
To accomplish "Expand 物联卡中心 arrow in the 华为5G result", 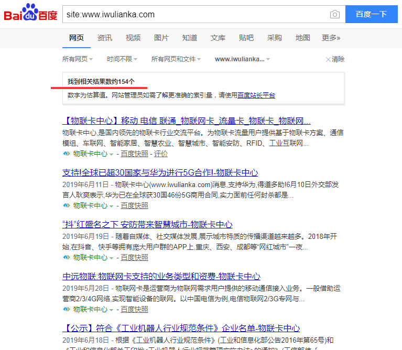I will tap(111, 206).
